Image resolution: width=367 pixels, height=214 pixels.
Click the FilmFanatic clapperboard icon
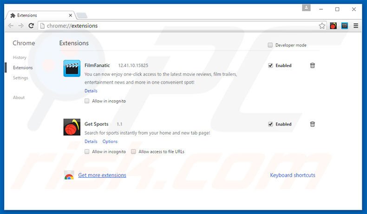click(x=72, y=69)
